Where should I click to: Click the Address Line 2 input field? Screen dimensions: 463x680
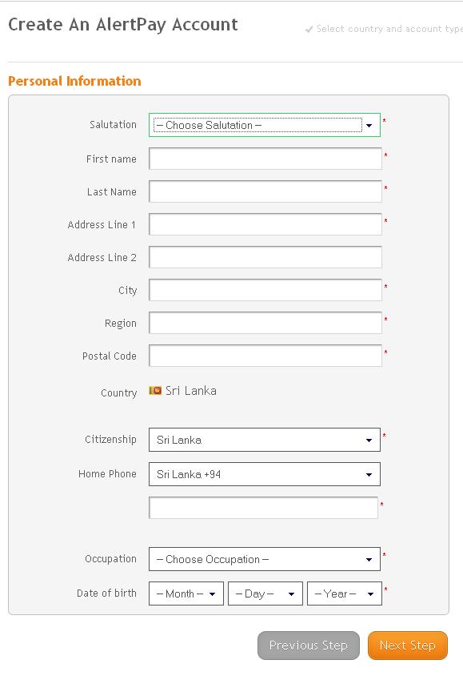[264, 256]
